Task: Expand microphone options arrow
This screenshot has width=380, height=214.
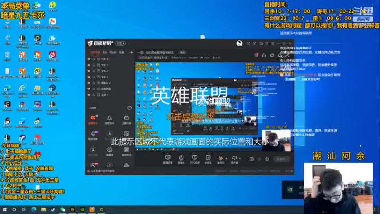Action: pos(227,158)
